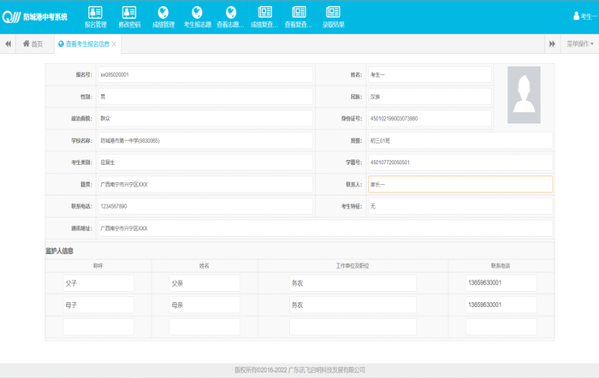Select the 考生报志愿 toolbar icon
Image resolution: width=599 pixels, height=378 pixels.
coord(198,16)
